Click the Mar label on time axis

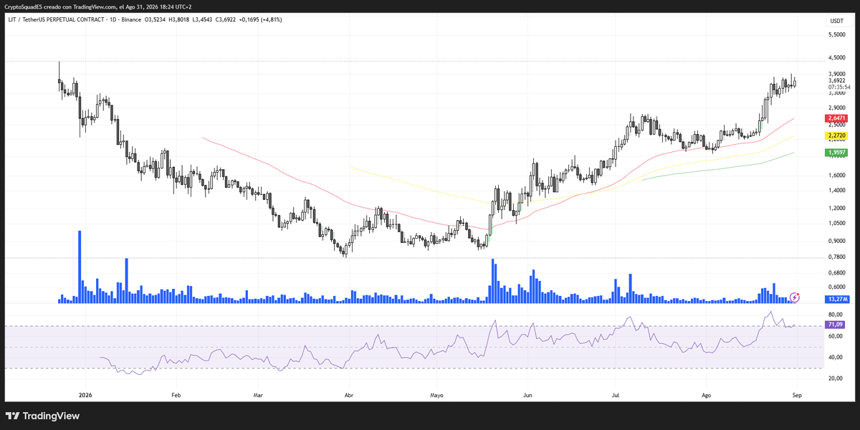pyautogui.click(x=259, y=395)
